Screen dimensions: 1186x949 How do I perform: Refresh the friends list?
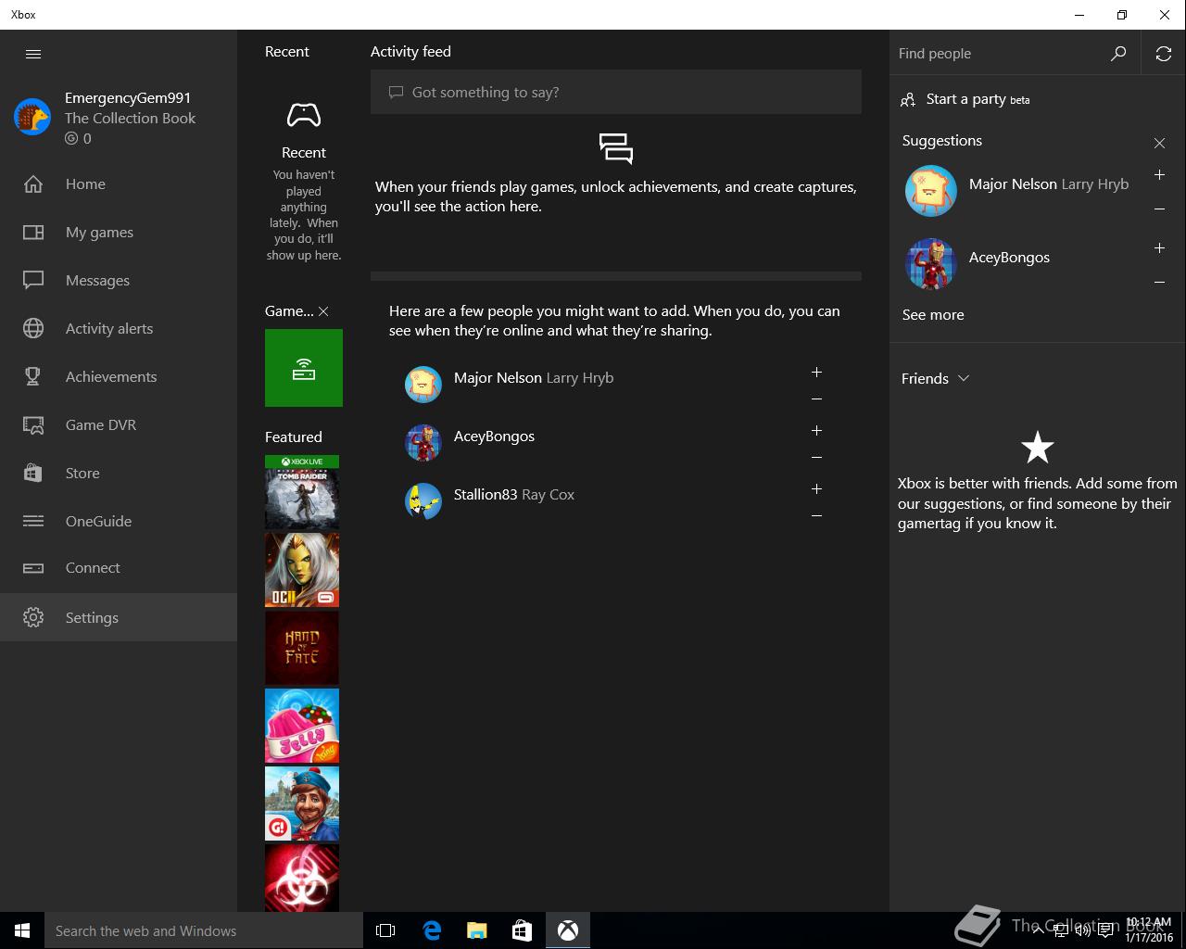click(1164, 54)
